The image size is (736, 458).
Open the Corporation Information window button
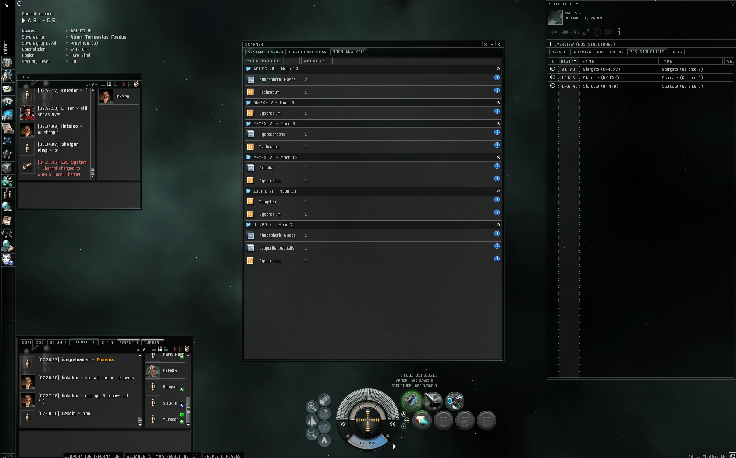click(x=92, y=456)
